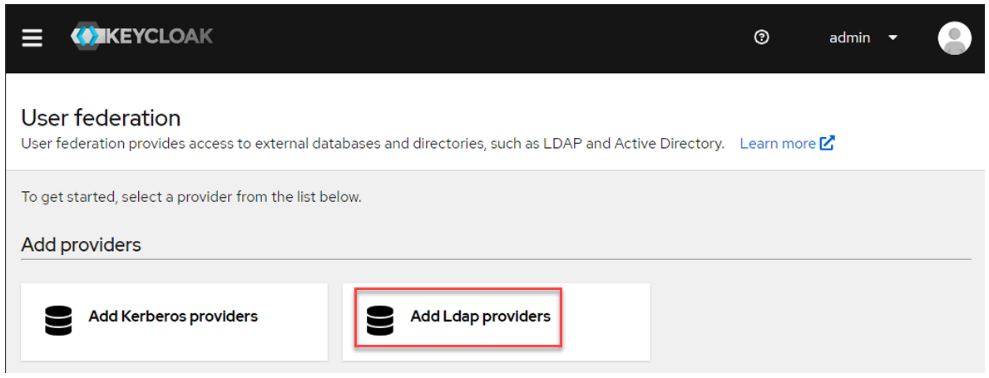Click the 'To get started' instruction text
Image resolution: width=989 pixels, height=378 pixels.
192,197
